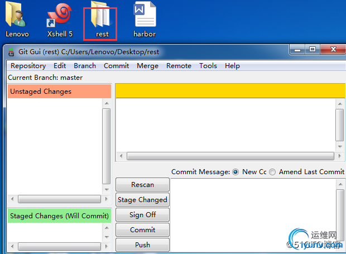Open the Commit menu
Screen dimensions: 346x254
pos(116,66)
